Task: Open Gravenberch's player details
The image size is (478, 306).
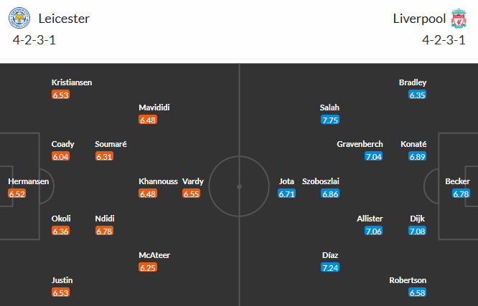Action: pos(360,144)
